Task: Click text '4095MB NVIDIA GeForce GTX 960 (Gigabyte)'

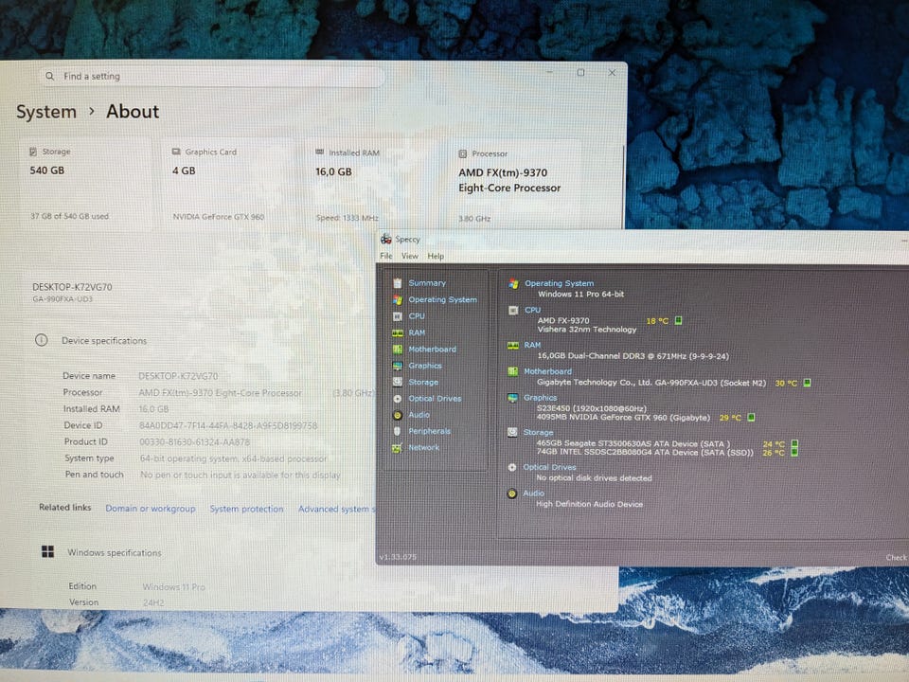Action: [x=623, y=418]
